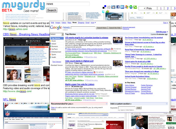This screenshot has width=176, height=129.
Task: Expand 'Recommended for you »' section
Action: [x=62, y=104]
